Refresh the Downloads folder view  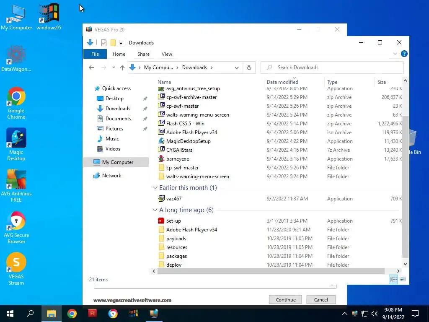click(249, 68)
